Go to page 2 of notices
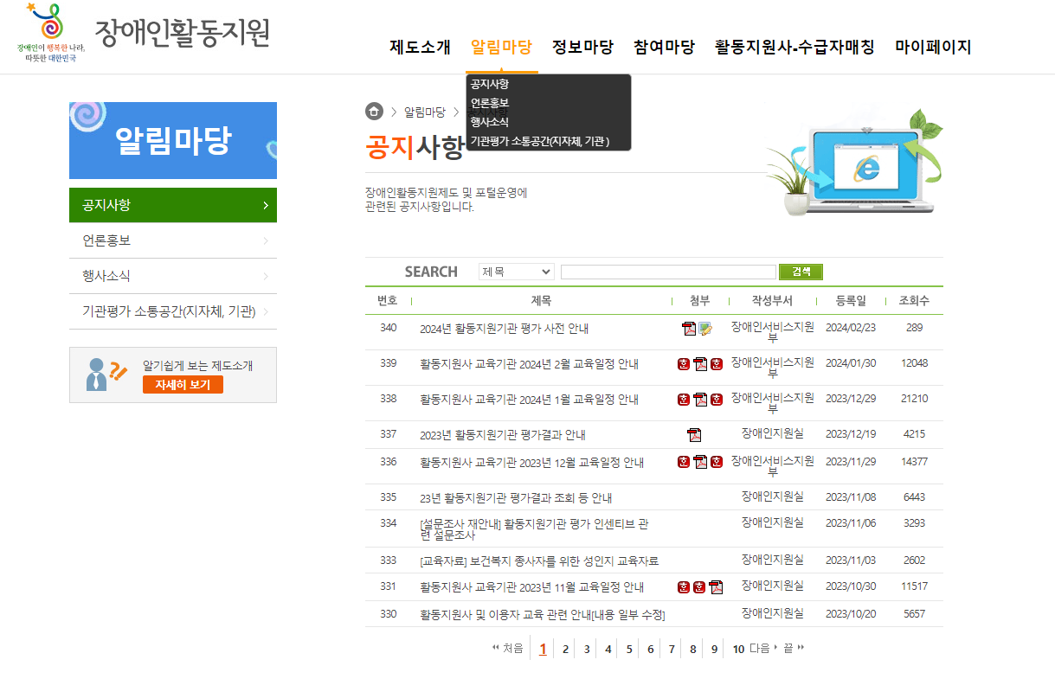 (565, 650)
